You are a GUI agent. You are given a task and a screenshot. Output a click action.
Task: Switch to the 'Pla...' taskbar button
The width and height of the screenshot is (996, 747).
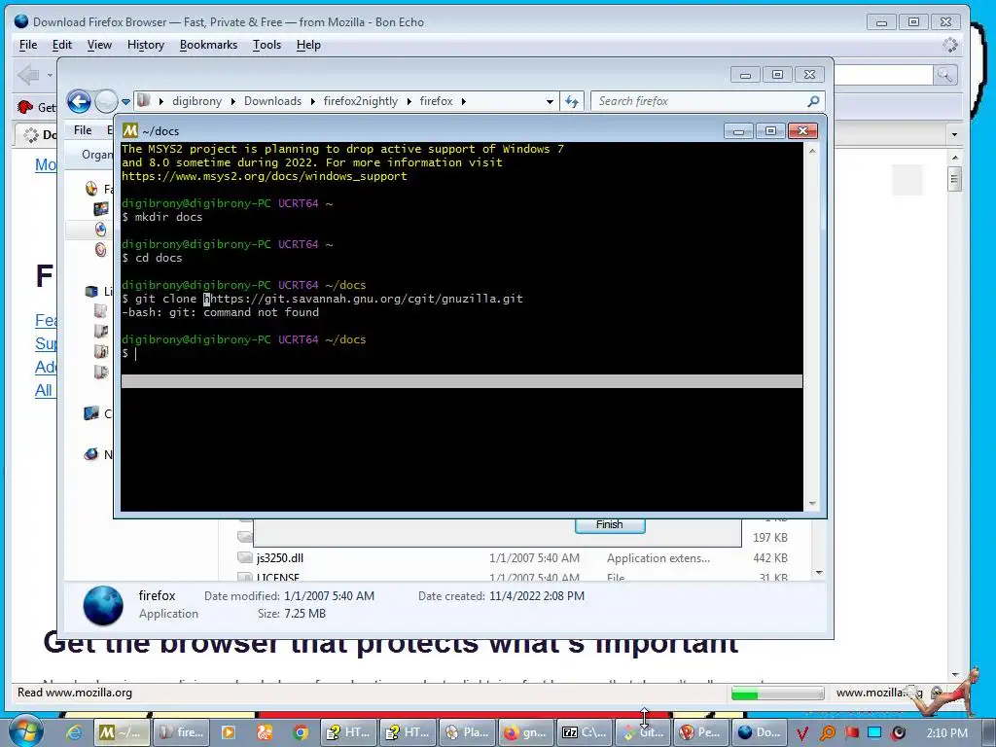[468, 732]
